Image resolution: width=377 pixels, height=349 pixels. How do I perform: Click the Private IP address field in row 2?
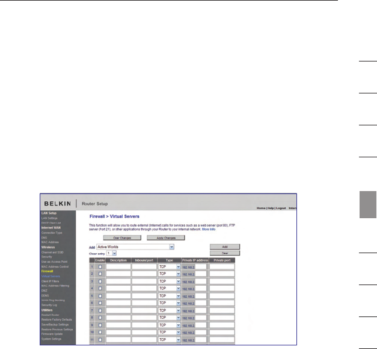click(201, 274)
